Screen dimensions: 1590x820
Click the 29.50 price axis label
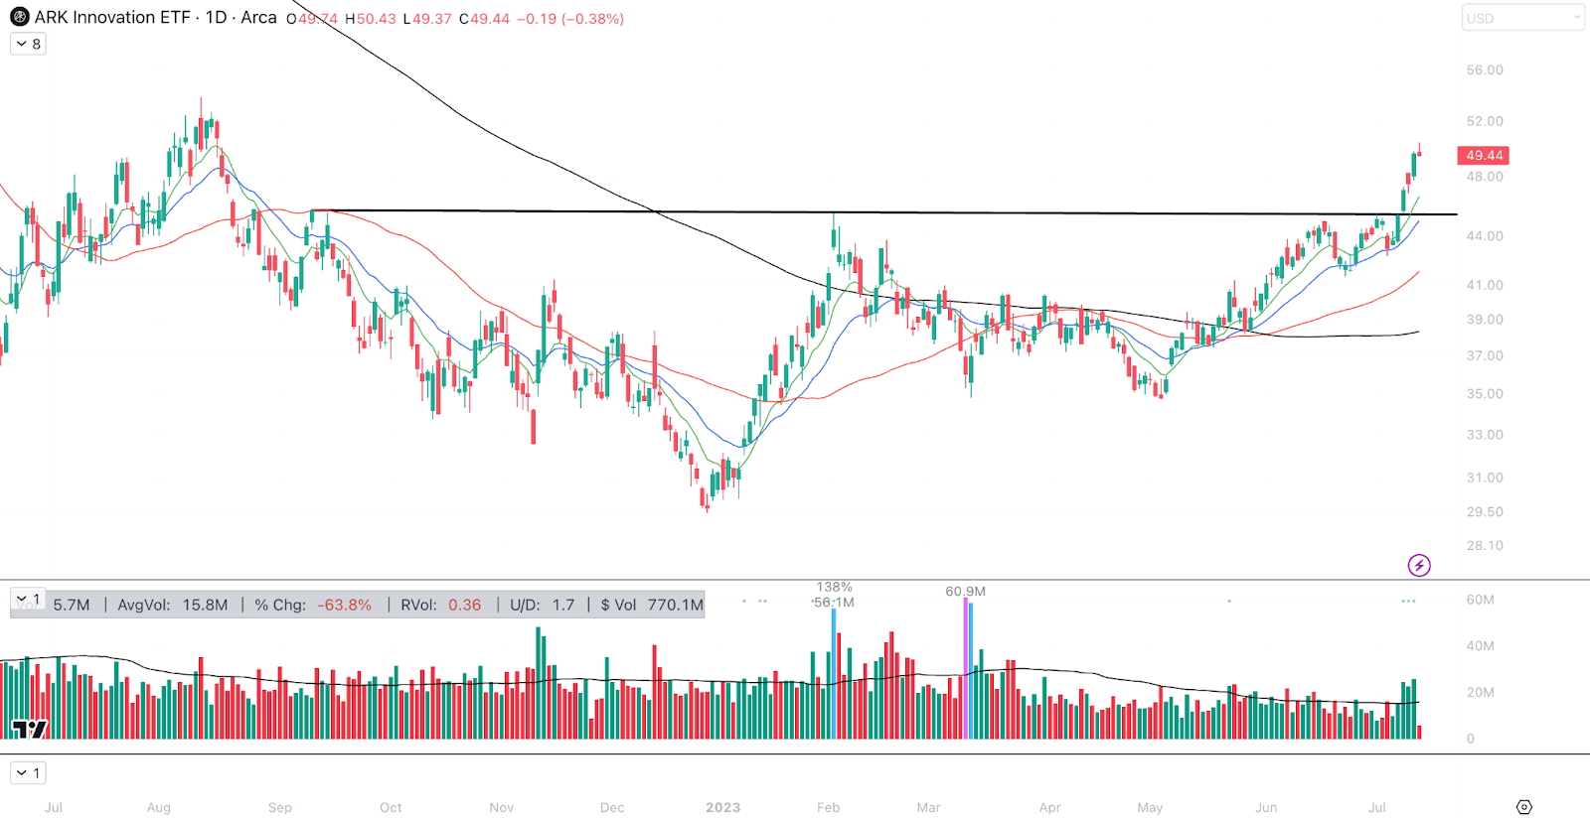[x=1485, y=512]
